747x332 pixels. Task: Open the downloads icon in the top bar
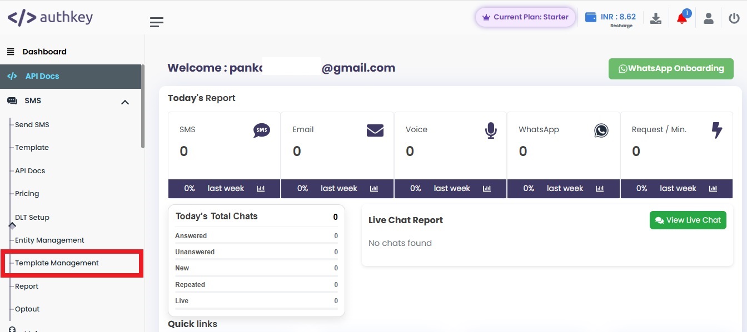pyautogui.click(x=656, y=17)
